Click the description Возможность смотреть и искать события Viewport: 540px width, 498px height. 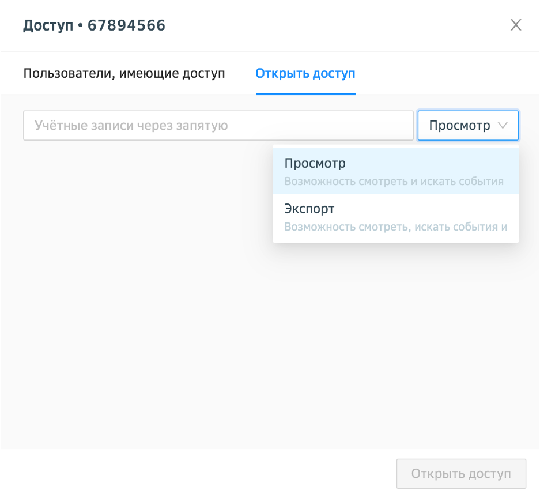coord(394,182)
